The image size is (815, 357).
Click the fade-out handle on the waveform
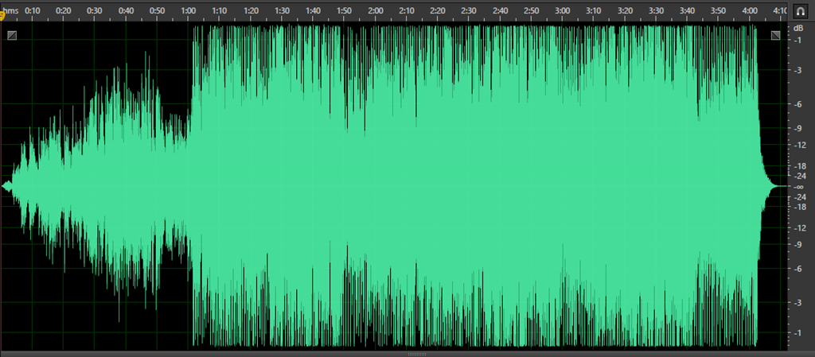(x=775, y=35)
